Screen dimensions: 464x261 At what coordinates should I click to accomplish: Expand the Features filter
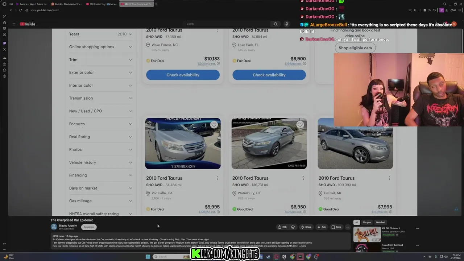click(x=100, y=124)
